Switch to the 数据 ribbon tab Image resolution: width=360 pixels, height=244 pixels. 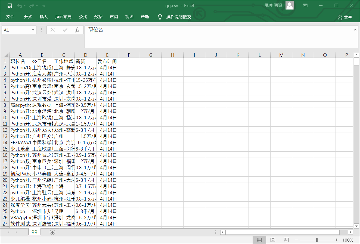[x=98, y=17]
